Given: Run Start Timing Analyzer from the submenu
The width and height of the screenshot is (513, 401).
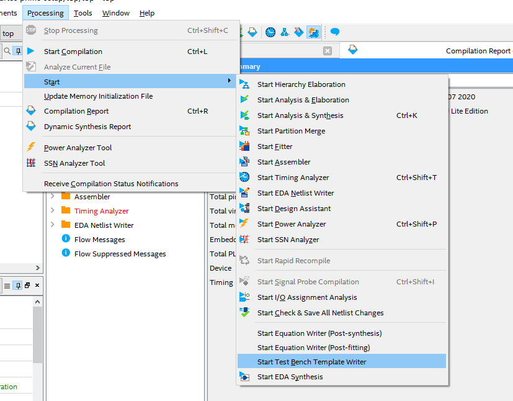Looking at the screenshot, I should tap(342, 178).
